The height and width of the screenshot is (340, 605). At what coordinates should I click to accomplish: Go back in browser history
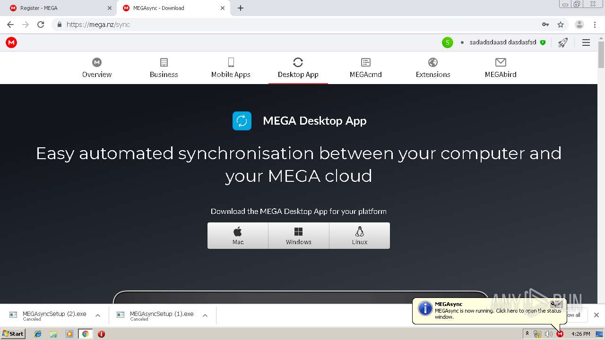coord(10,25)
